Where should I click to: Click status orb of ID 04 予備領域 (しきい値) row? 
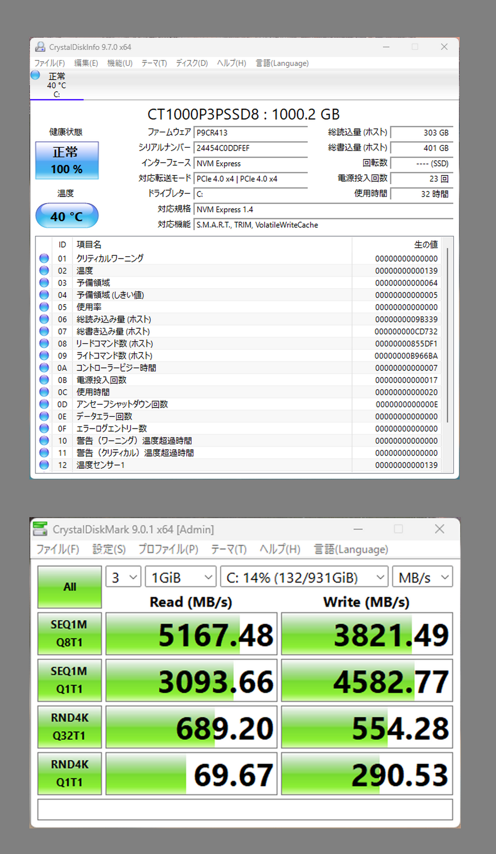click(x=44, y=295)
